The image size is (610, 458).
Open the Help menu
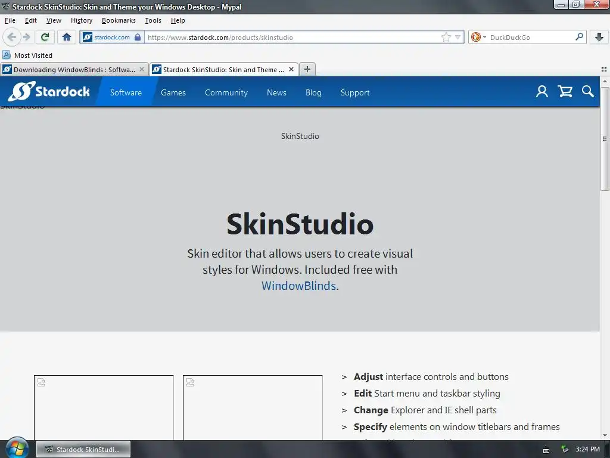(178, 20)
